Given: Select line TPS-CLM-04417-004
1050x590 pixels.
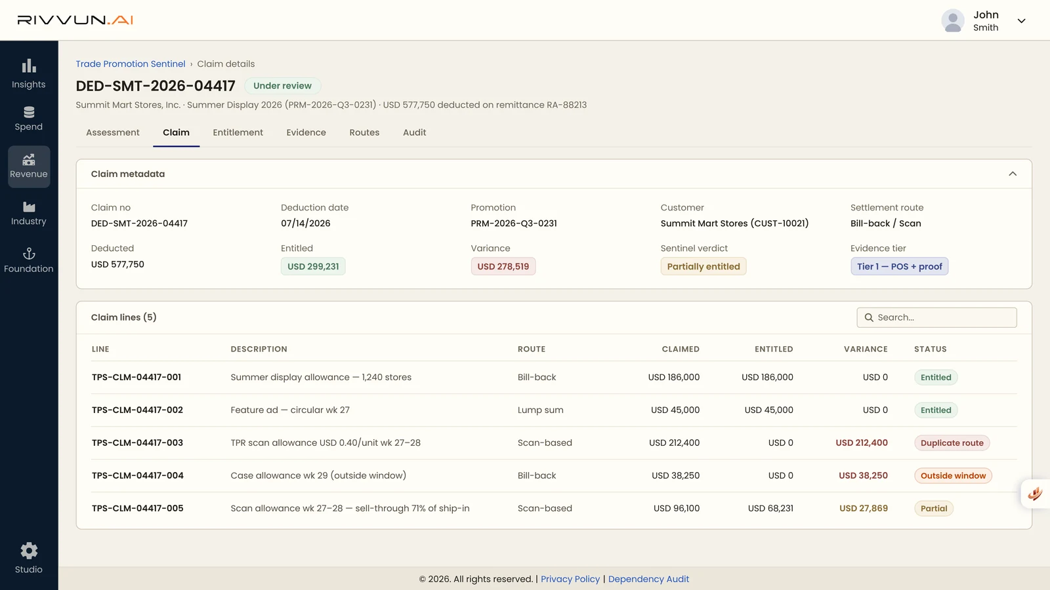Looking at the screenshot, I should pos(138,475).
